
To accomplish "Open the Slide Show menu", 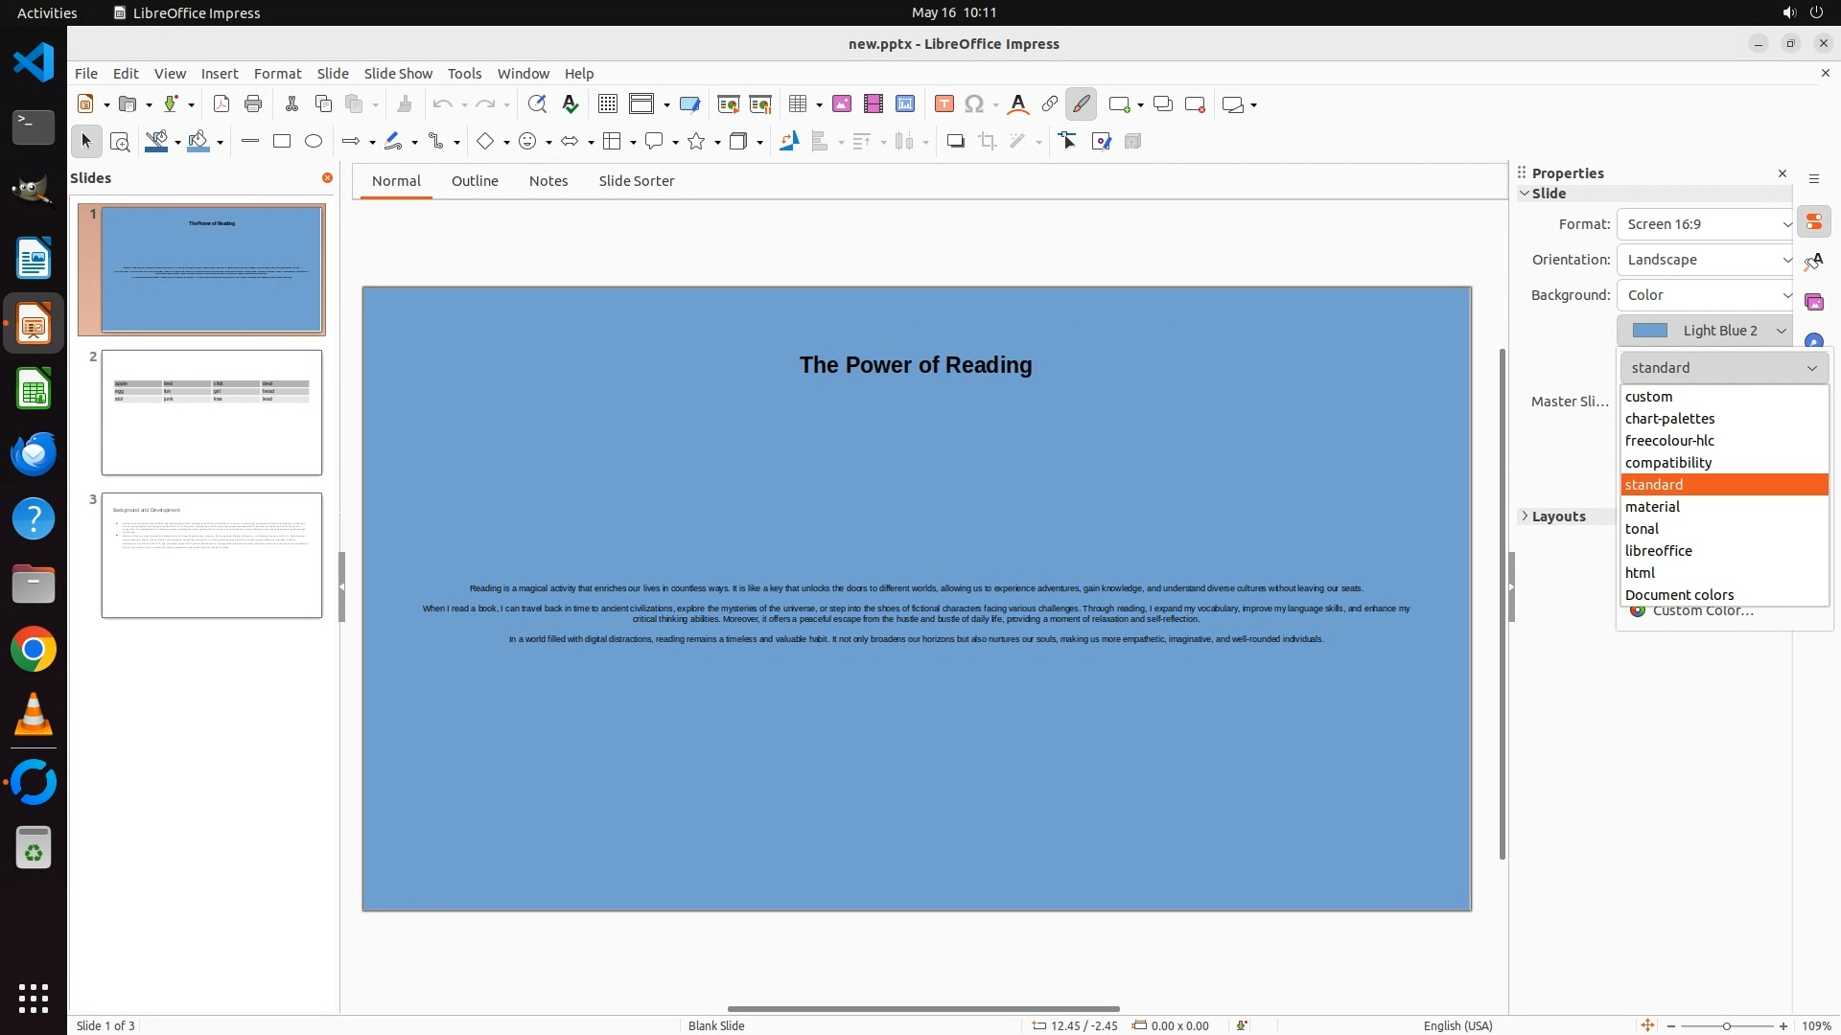I will point(398,74).
